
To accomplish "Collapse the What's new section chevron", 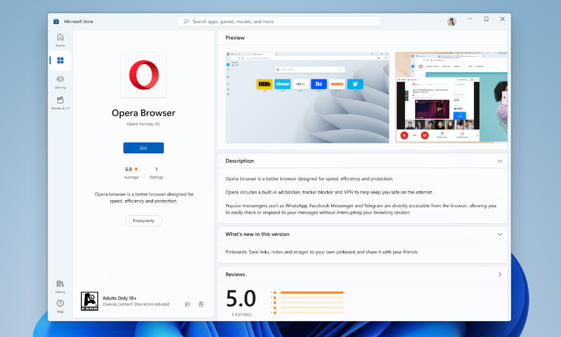I will [x=500, y=234].
